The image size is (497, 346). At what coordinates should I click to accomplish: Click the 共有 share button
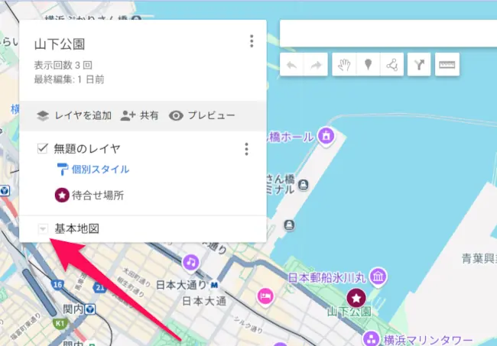pos(139,116)
